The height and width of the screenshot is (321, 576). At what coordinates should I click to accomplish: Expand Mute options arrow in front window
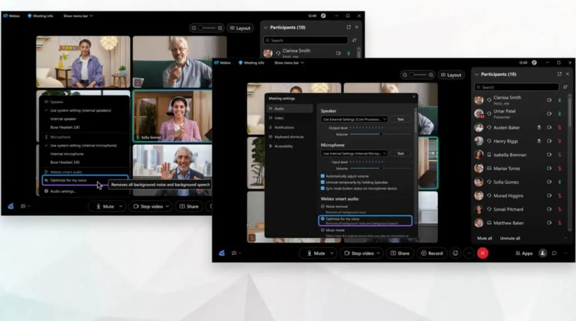[x=332, y=253]
